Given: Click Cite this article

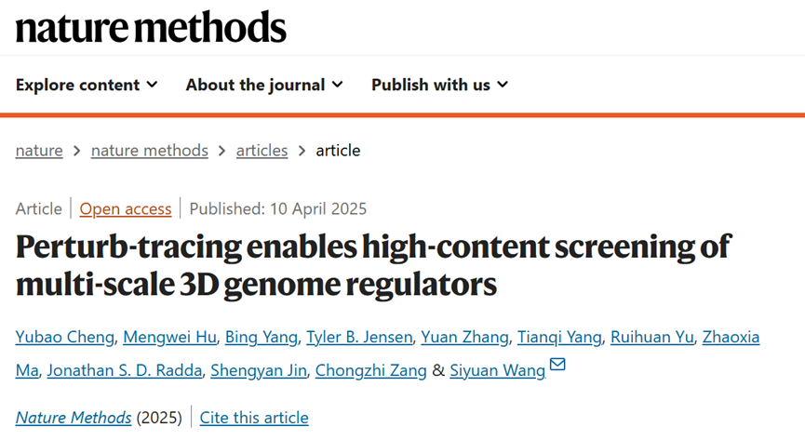Looking at the screenshot, I should coord(254,418).
